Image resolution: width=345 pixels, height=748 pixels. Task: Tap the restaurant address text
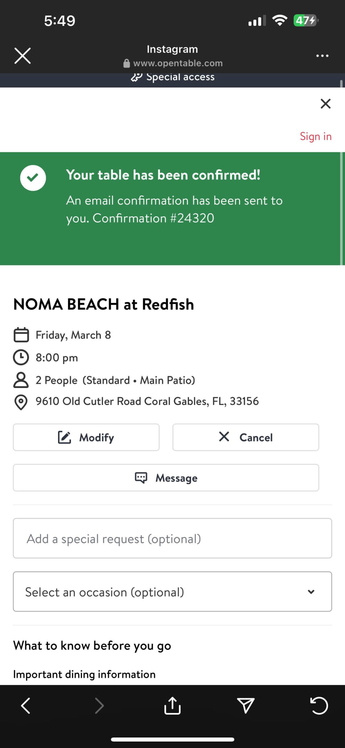click(x=147, y=401)
